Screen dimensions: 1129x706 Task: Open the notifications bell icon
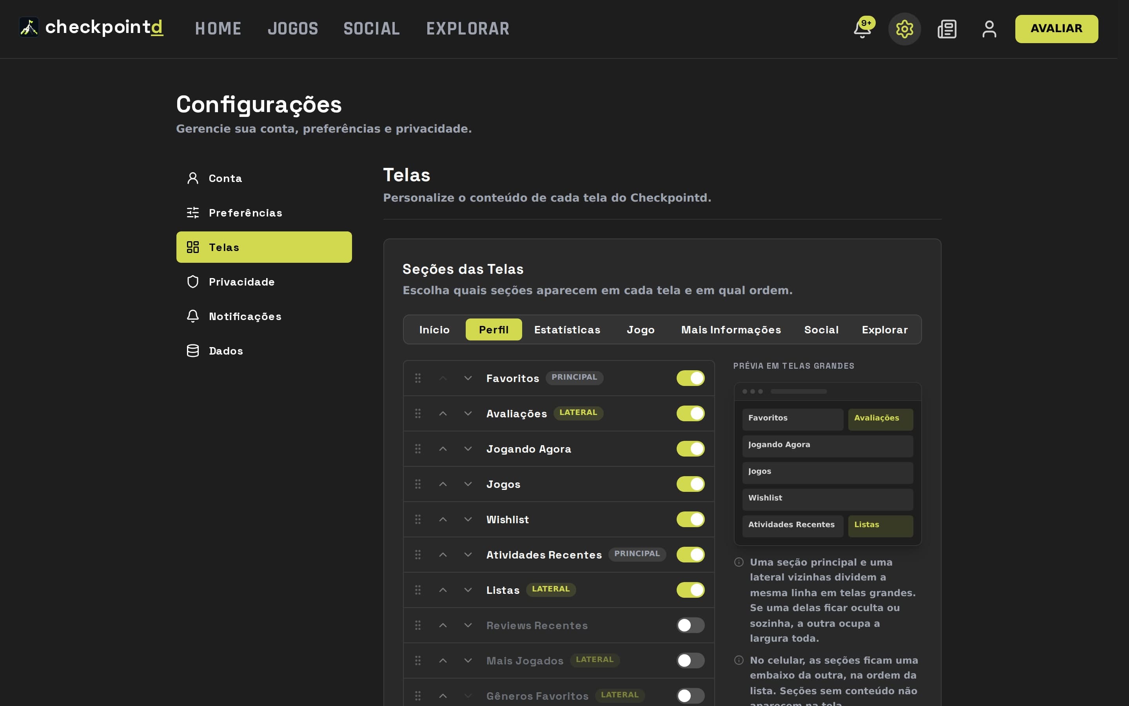point(862,29)
